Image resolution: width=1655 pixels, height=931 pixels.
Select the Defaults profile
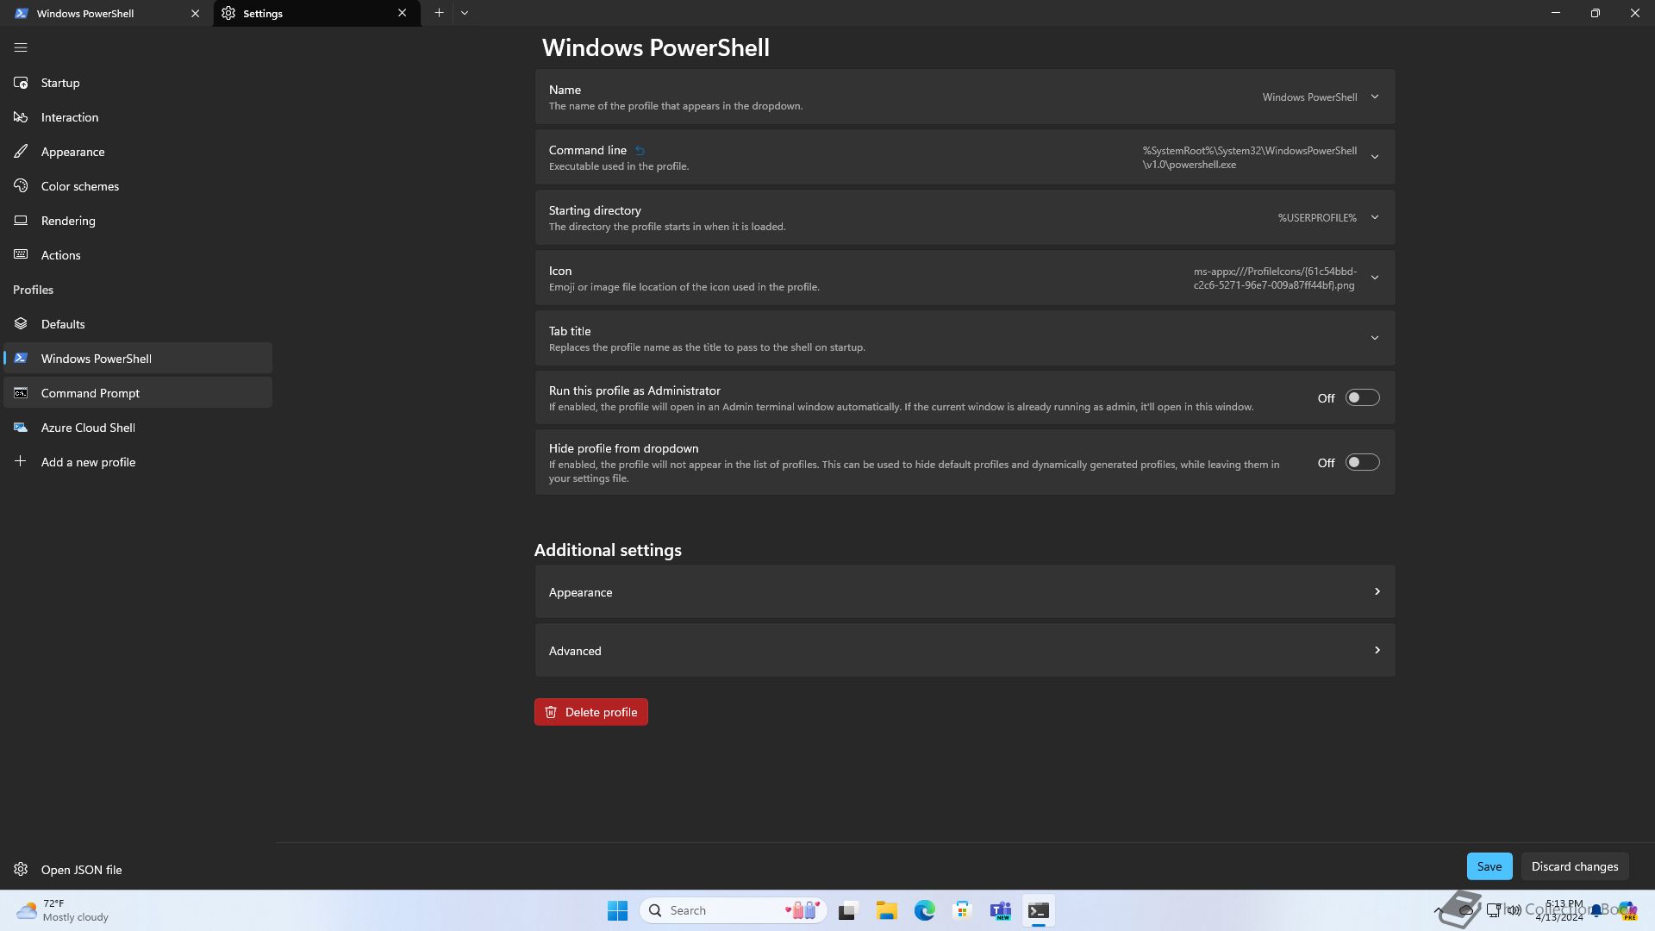[x=138, y=324]
